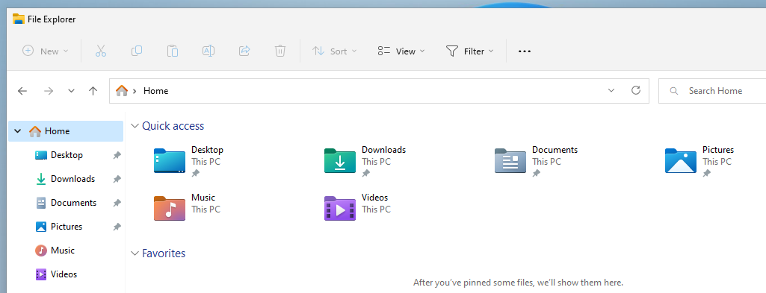Open the Sort dropdown menu
The image size is (766, 293).
pos(335,51)
